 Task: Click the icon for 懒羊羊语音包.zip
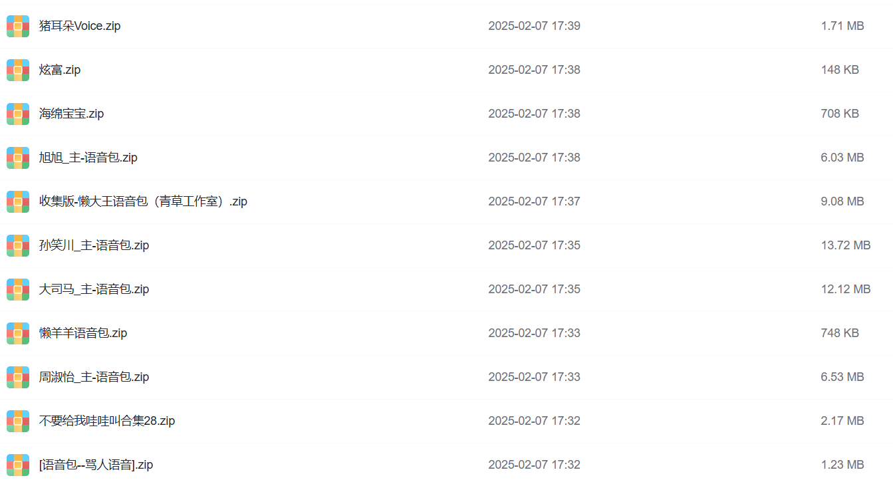(18, 333)
